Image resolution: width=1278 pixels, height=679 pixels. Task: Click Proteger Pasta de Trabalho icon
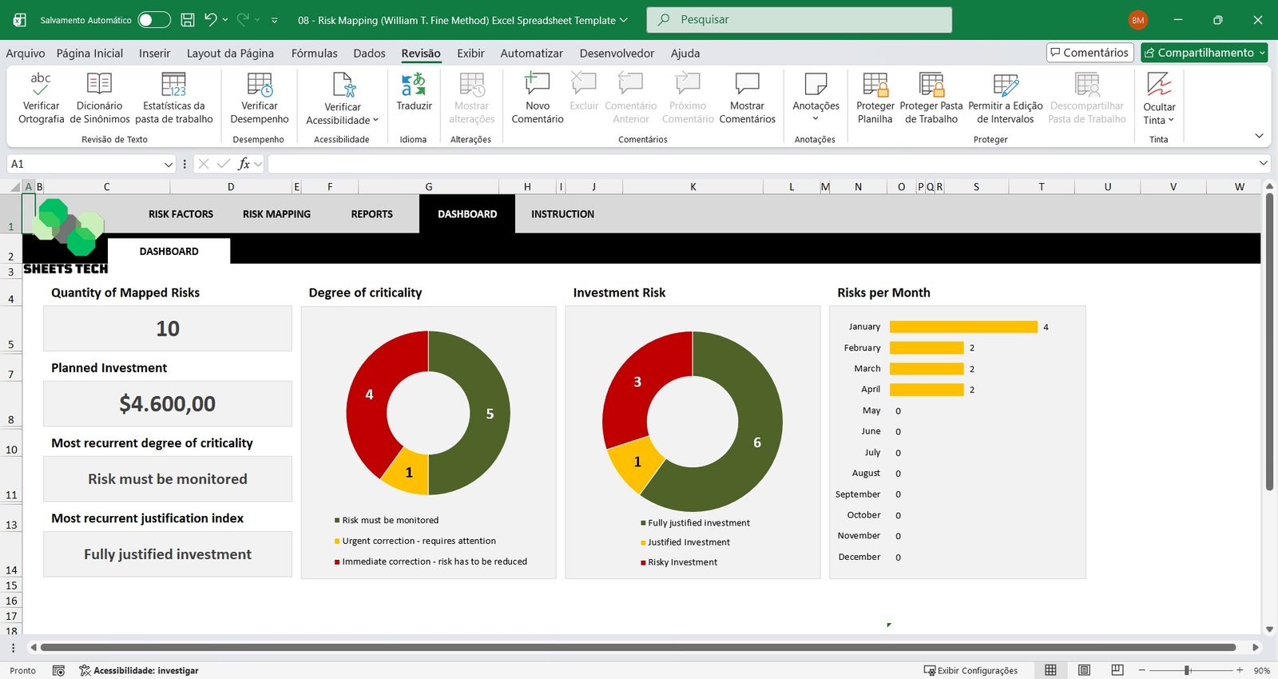(931, 84)
